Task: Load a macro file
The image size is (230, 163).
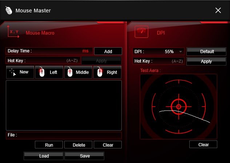Action: point(44,156)
